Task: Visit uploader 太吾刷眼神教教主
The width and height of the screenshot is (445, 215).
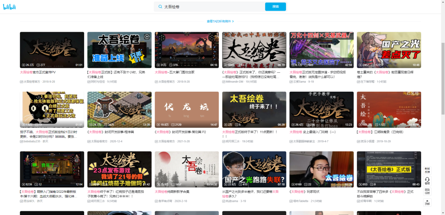Action: pos(304,141)
